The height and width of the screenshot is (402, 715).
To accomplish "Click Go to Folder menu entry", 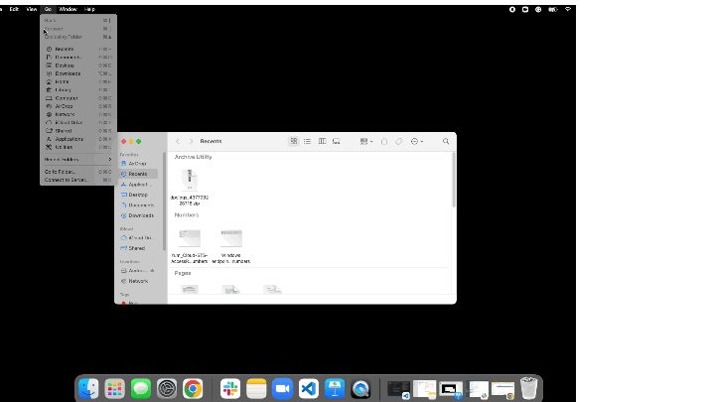I will point(60,172).
